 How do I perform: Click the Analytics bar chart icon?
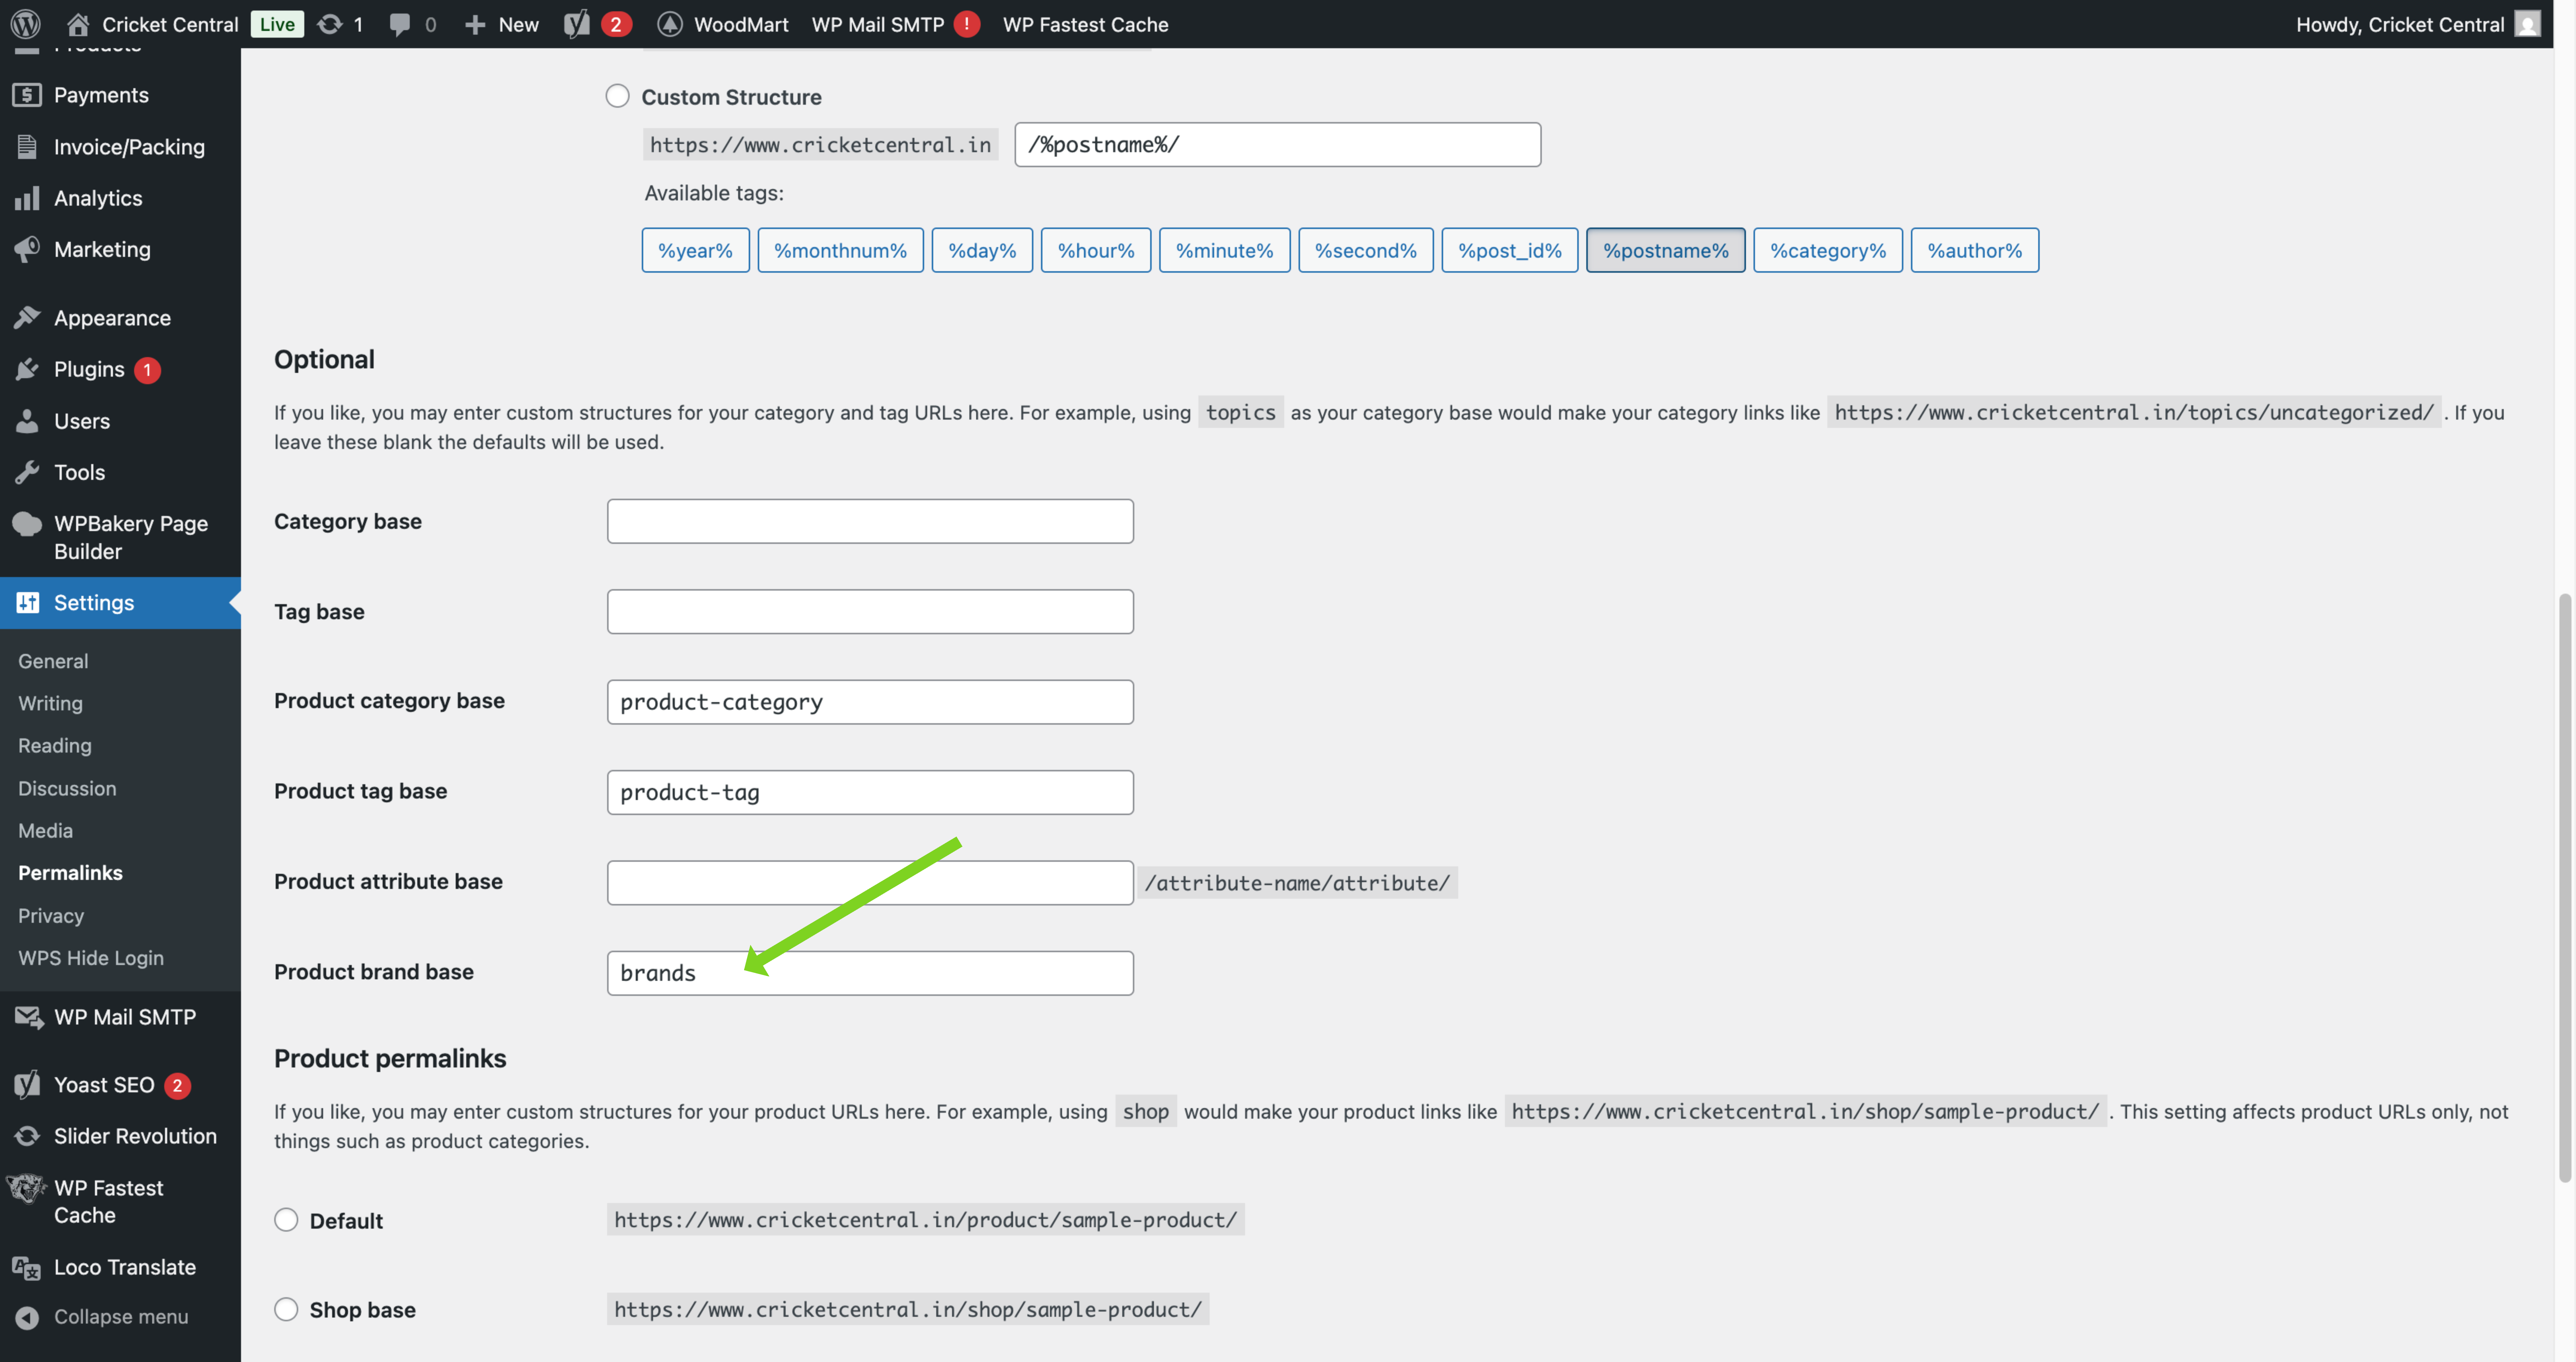coord(27,198)
